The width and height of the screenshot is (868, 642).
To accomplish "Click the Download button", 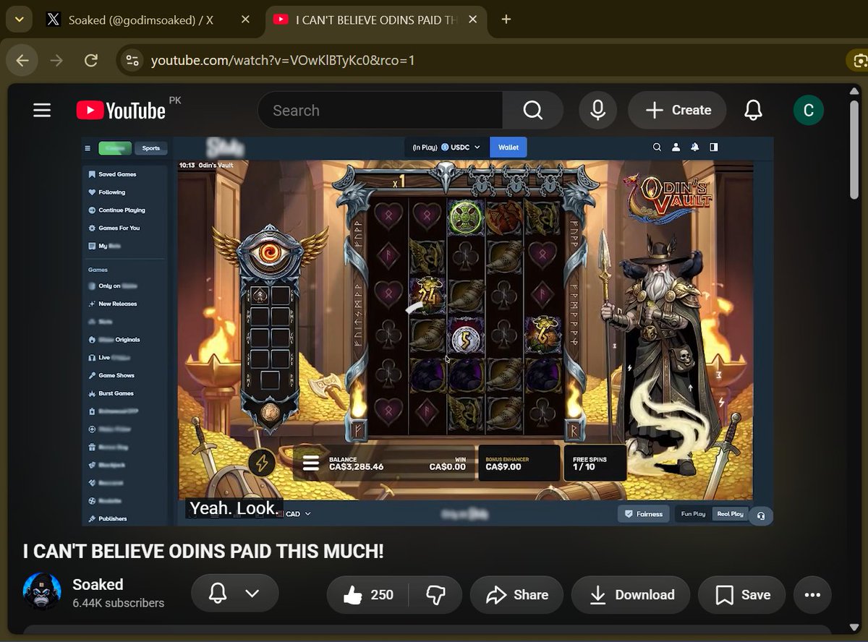I will click(631, 594).
